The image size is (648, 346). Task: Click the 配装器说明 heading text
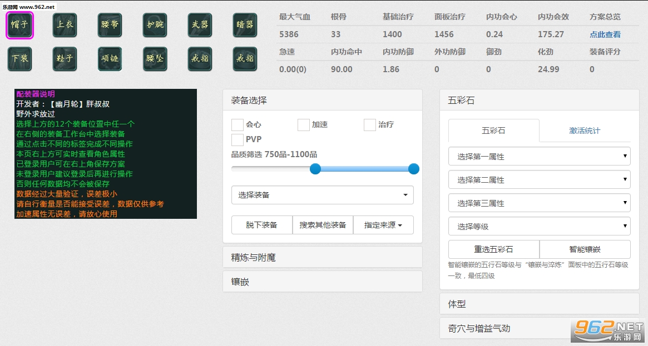(36, 94)
